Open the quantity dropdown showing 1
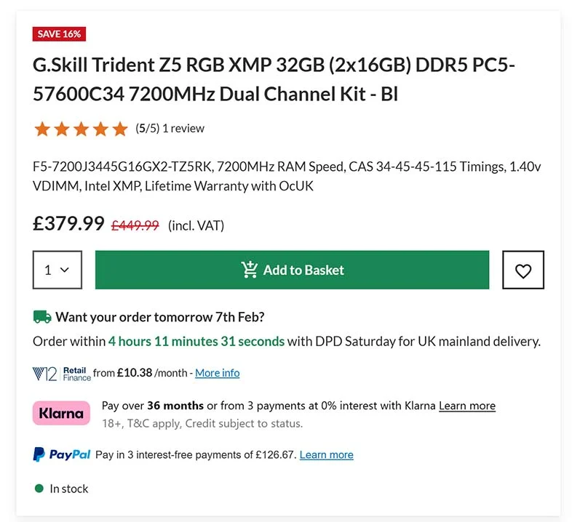Screen dimensions: 572x522 (57, 270)
